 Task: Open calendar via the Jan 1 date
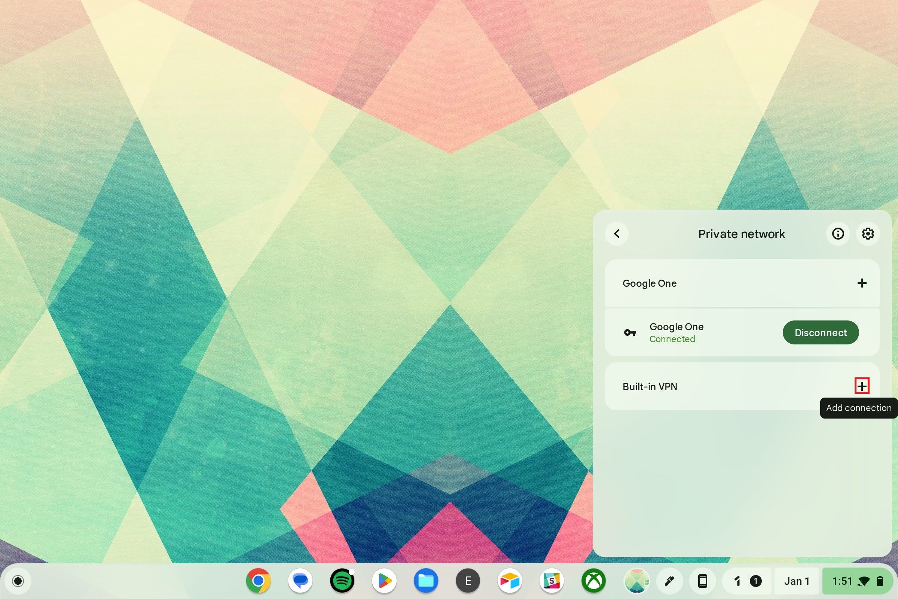coord(797,581)
